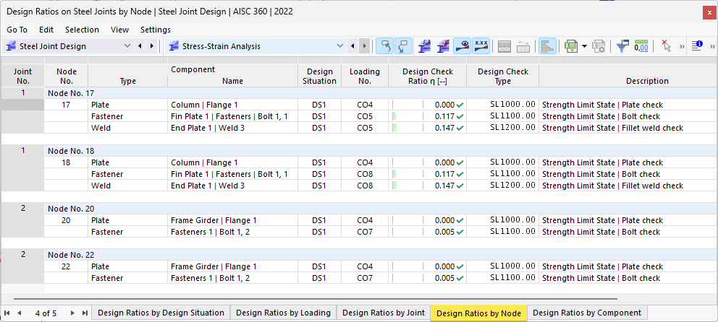The image size is (718, 322).
Task: Click the 0.005 ratio in Node 22 row
Action: click(444, 278)
